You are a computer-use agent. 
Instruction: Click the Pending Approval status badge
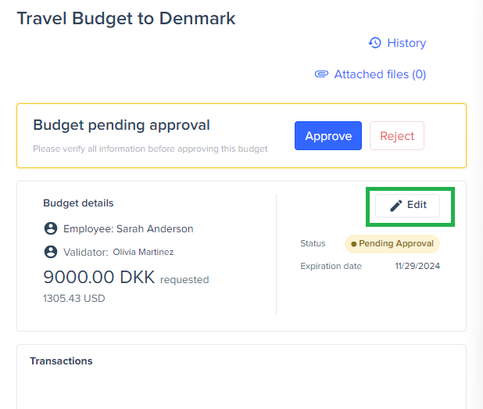coord(392,243)
